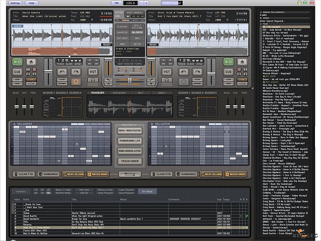
Task: Enable the Wah-Wah Filter master effect
Action: tap(130, 131)
